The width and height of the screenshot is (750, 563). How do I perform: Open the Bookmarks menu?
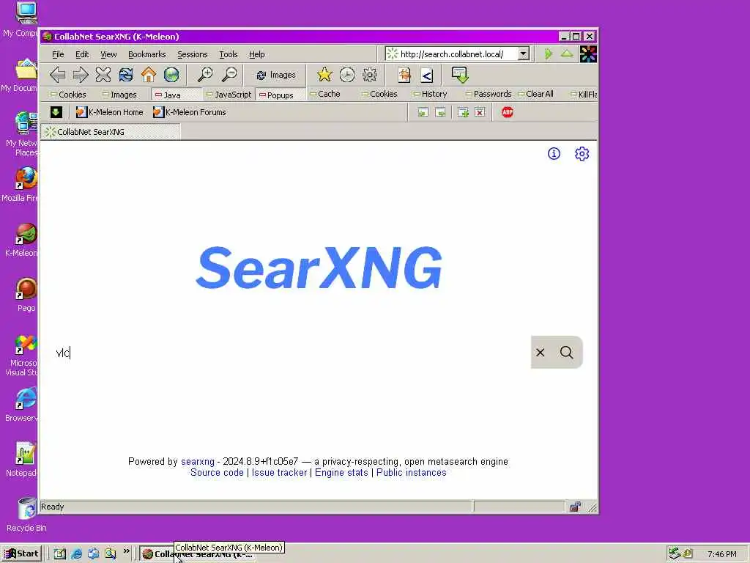click(x=146, y=54)
